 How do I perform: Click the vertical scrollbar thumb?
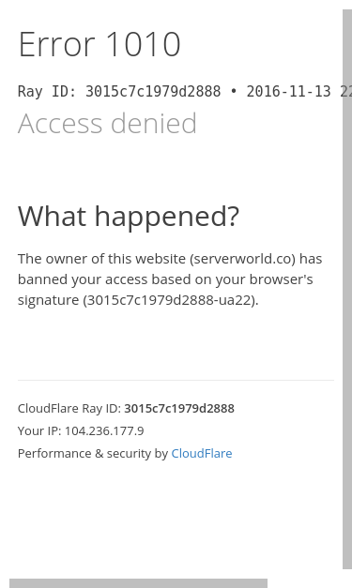coord(347,289)
